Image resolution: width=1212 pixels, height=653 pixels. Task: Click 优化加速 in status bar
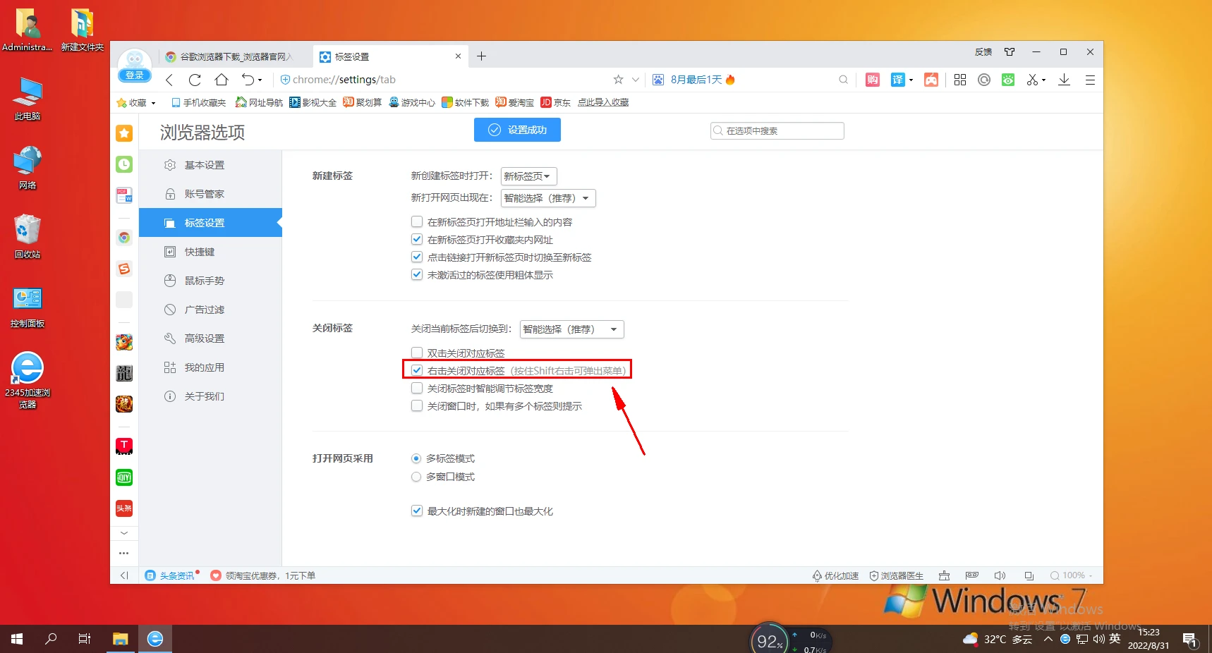tap(835, 575)
